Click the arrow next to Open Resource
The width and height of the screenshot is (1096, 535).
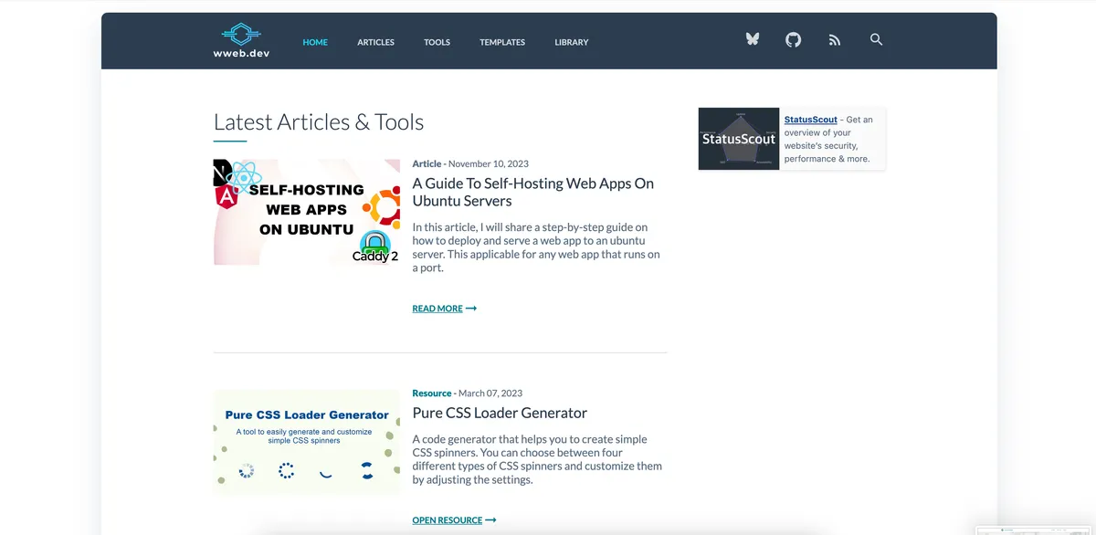point(490,520)
